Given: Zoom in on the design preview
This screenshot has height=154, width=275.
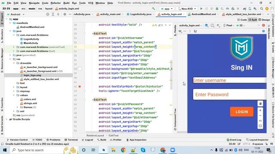Looking at the screenshot, I should [x=260, y=110].
